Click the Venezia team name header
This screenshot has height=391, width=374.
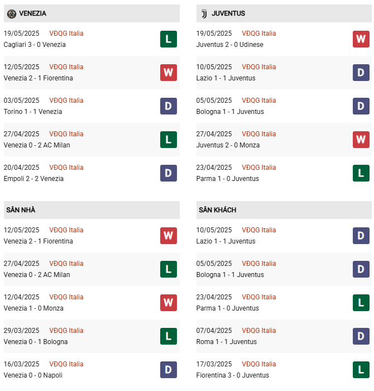coord(32,13)
